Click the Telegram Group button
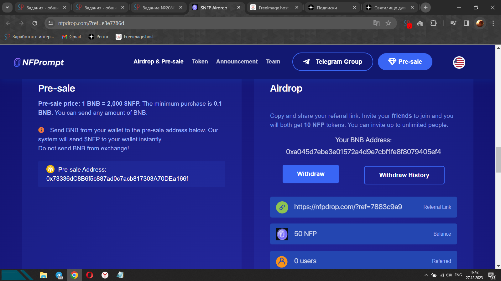501x281 pixels. tap(333, 62)
